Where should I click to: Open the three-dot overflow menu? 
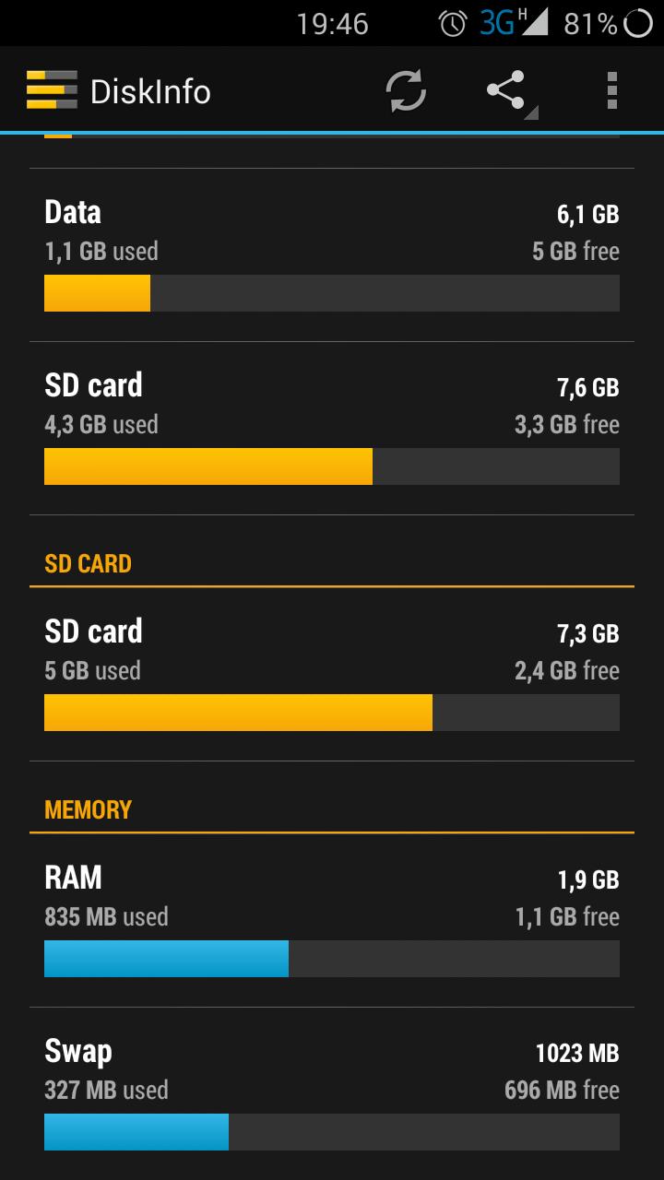611,90
